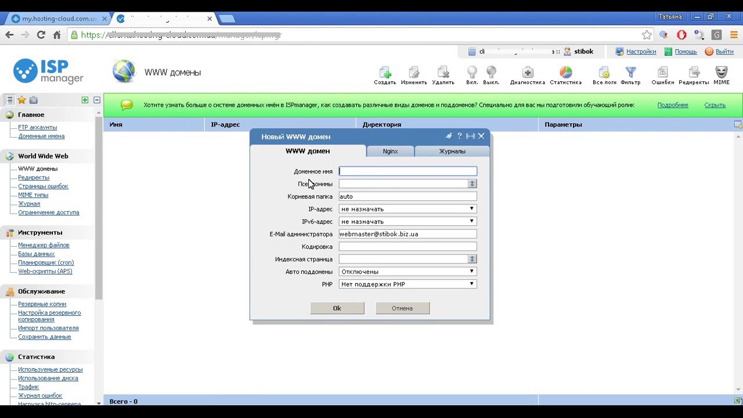This screenshot has width=743, height=418.
Task: Expand all sidebar sections with green plus
Action: [x=85, y=100]
